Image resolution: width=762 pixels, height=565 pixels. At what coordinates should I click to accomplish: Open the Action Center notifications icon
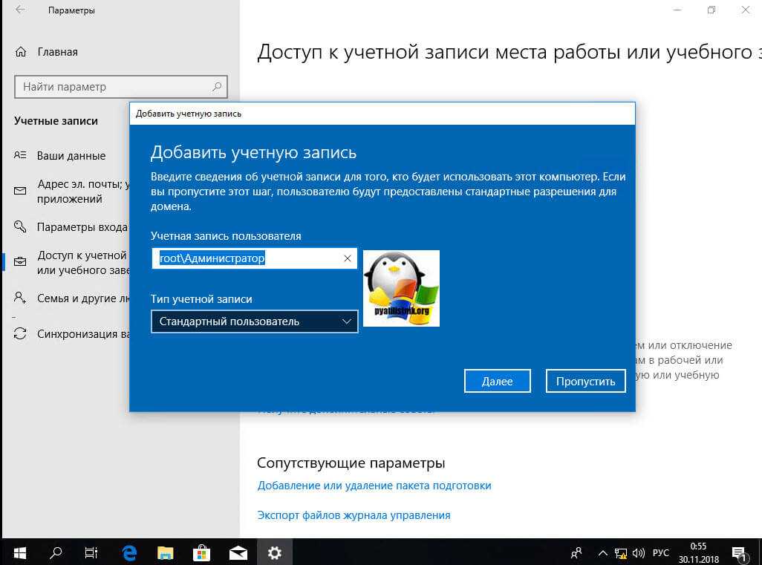pos(739,553)
